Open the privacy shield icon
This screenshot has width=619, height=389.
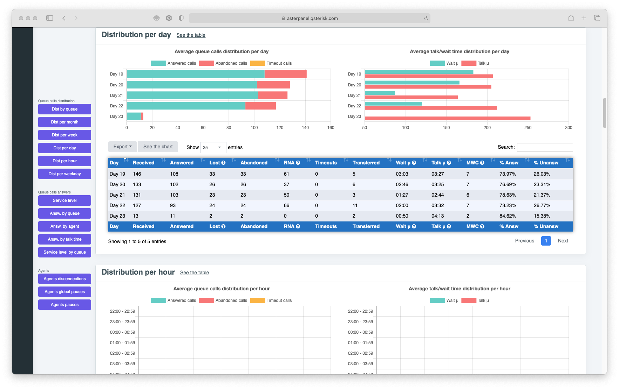181,18
